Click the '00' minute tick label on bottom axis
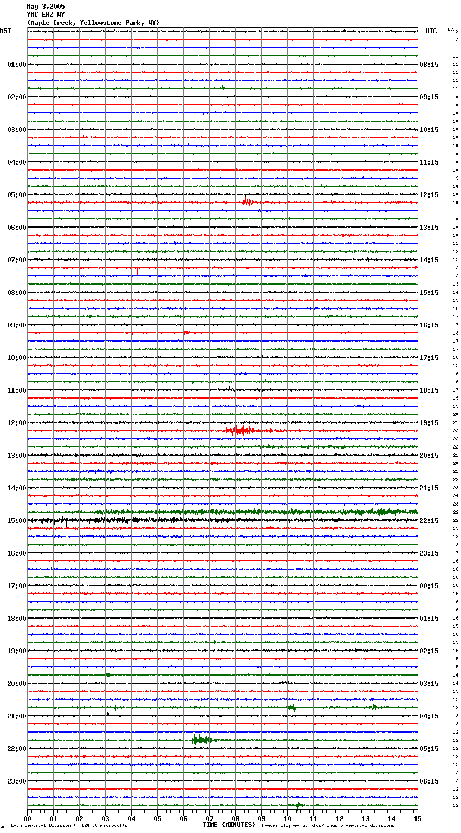This screenshot has width=461, height=833. (x=27, y=818)
